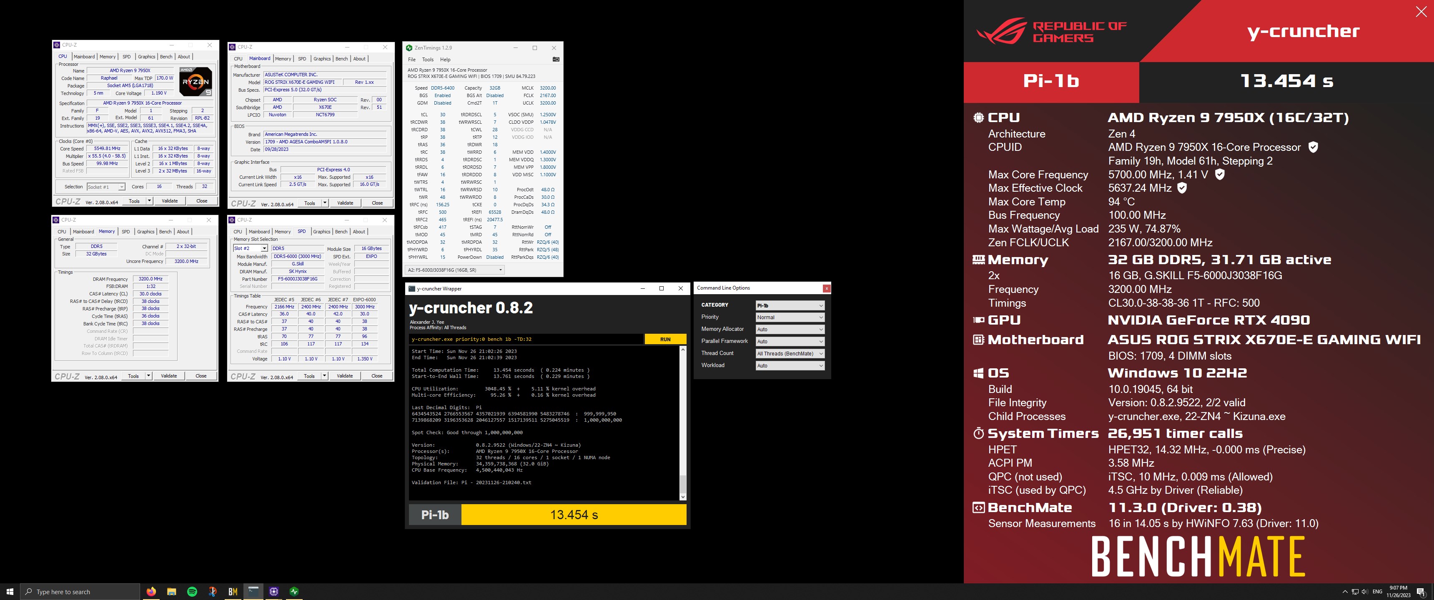Open the Help menu in ZenTimings
Screen dimensions: 1434x600
[445, 60]
